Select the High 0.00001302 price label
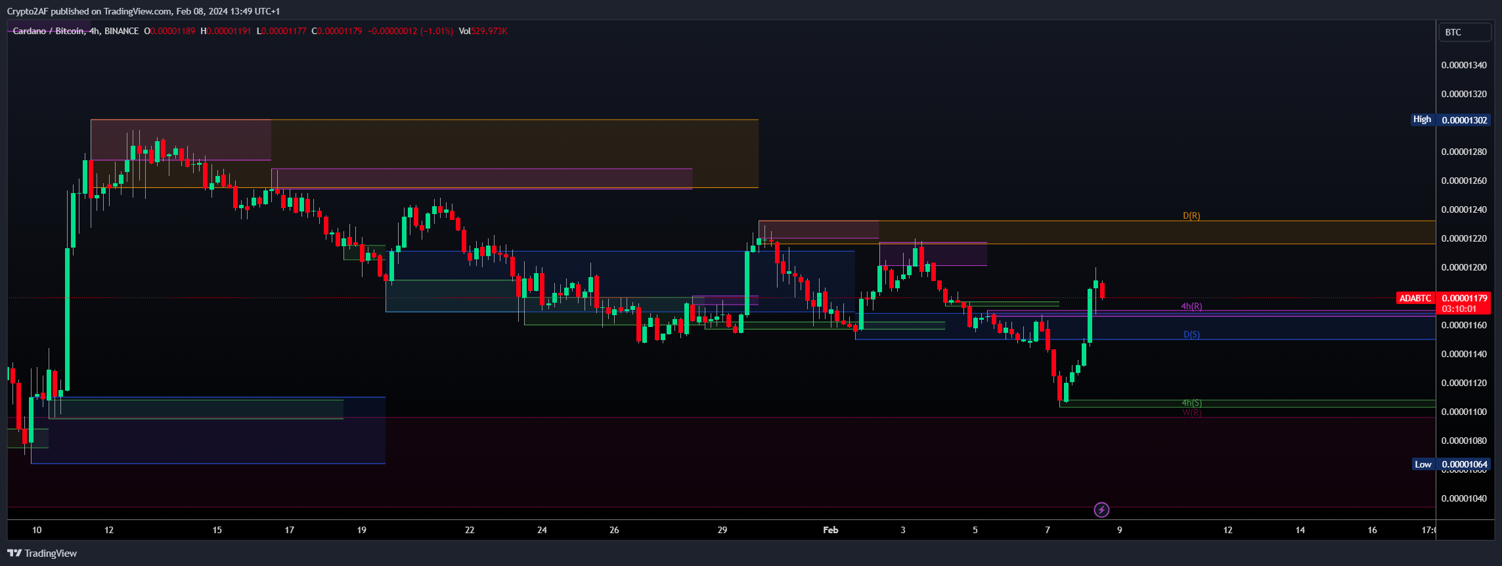This screenshot has width=1502, height=566. 1451,120
